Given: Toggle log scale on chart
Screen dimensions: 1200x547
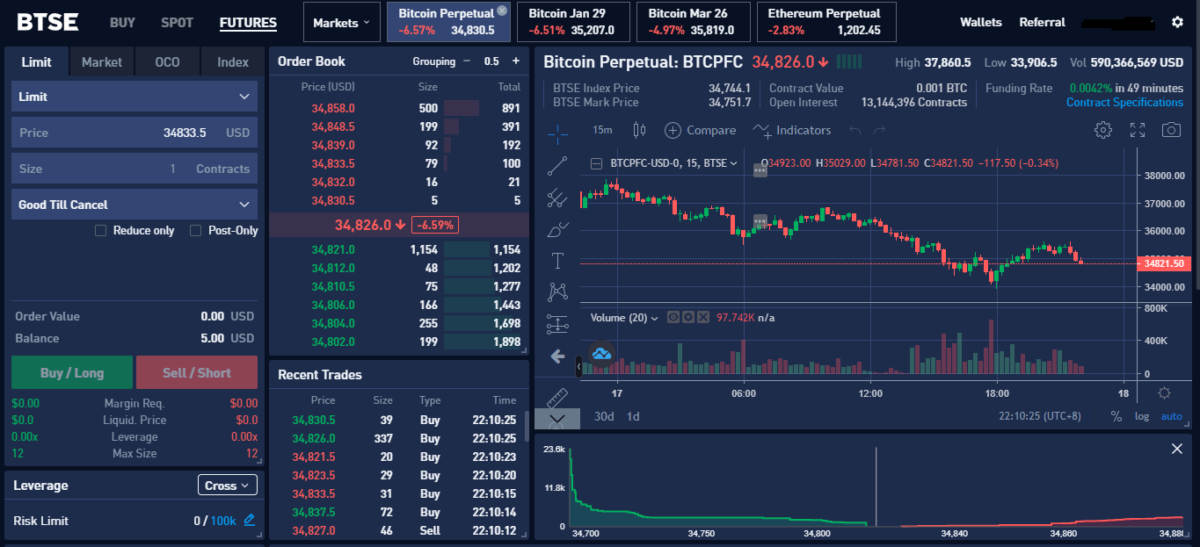Looking at the screenshot, I should pyautogui.click(x=1141, y=416).
